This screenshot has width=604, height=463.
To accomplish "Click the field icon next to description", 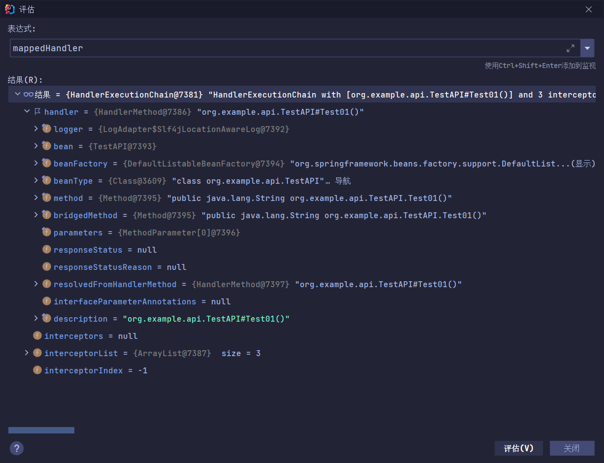I will 46,318.
